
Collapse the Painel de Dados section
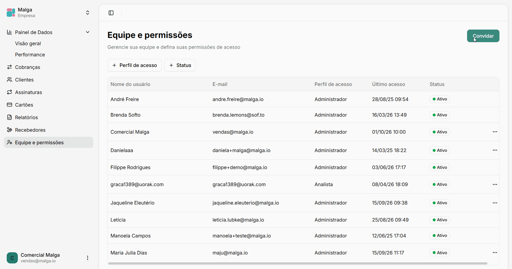click(x=88, y=32)
